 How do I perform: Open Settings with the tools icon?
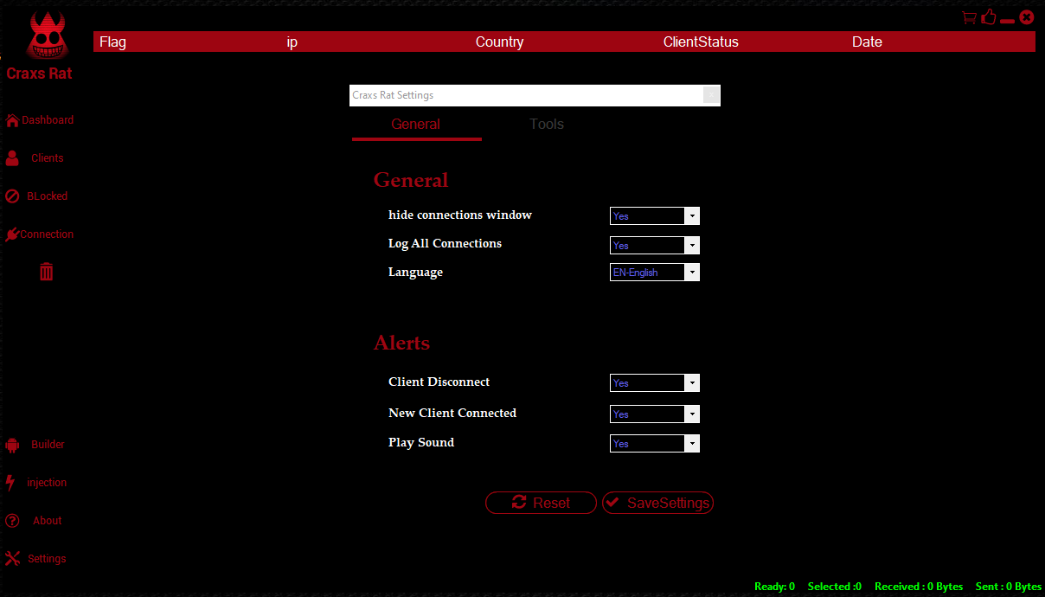coord(36,559)
